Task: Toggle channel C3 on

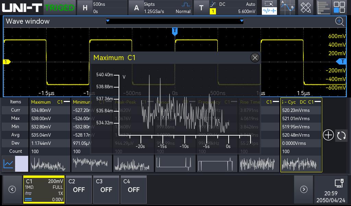Action: pos(106,190)
